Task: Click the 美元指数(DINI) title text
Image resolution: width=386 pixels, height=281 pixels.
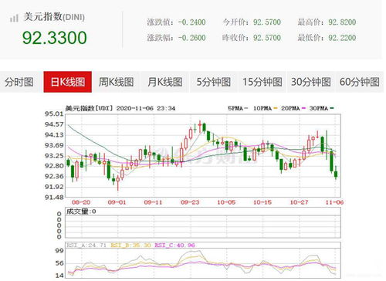Action: click(x=54, y=17)
